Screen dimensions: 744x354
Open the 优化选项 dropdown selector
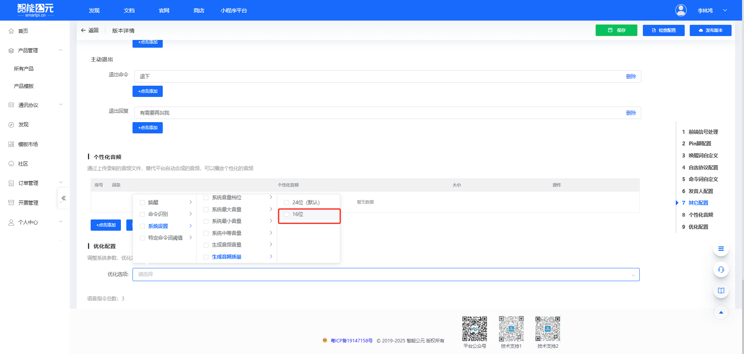(386, 275)
